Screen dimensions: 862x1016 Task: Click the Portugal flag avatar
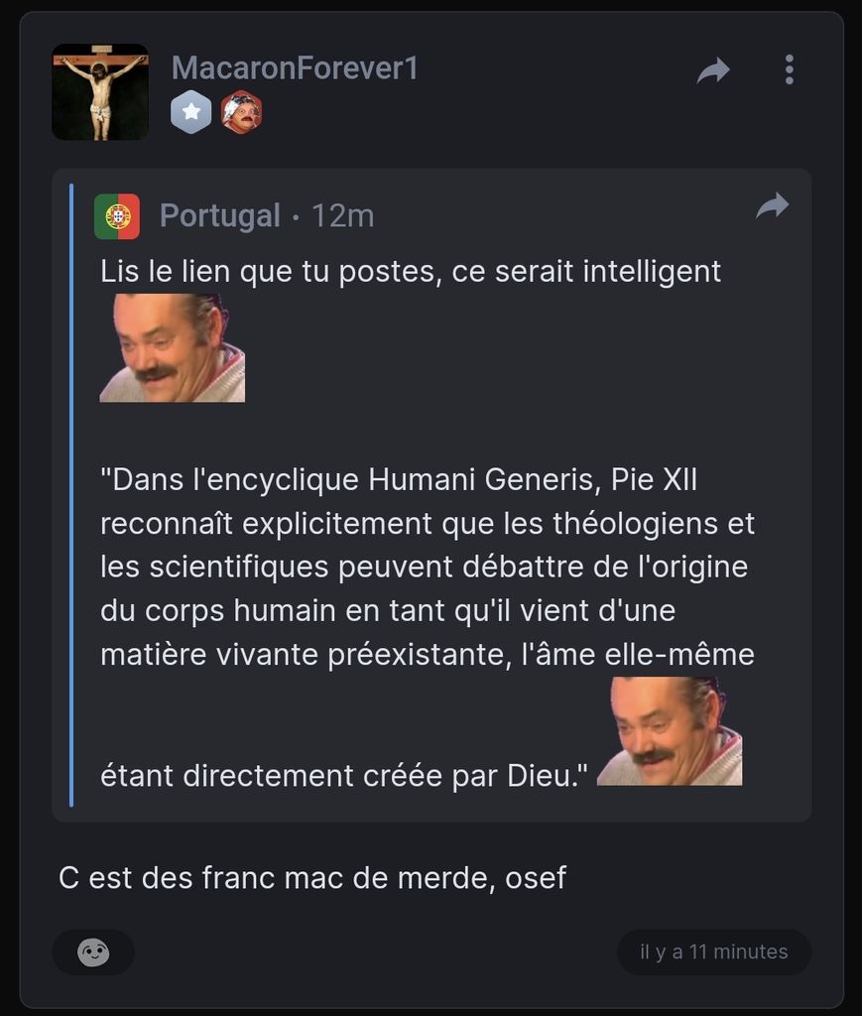[117, 216]
